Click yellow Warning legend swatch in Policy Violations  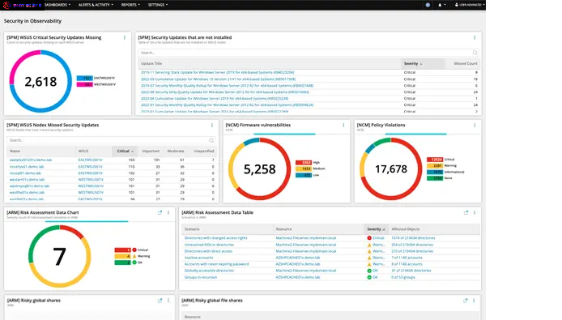(x=435, y=165)
